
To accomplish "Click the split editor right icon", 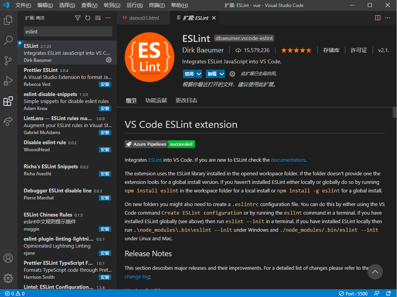I will point(378,18).
